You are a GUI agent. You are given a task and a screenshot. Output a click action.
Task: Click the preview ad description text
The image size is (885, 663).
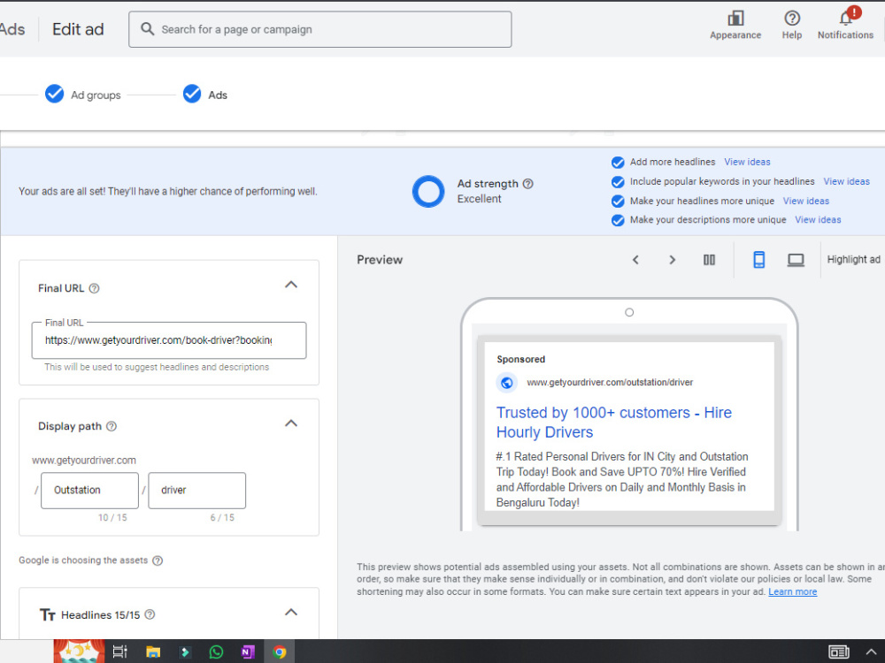622,479
